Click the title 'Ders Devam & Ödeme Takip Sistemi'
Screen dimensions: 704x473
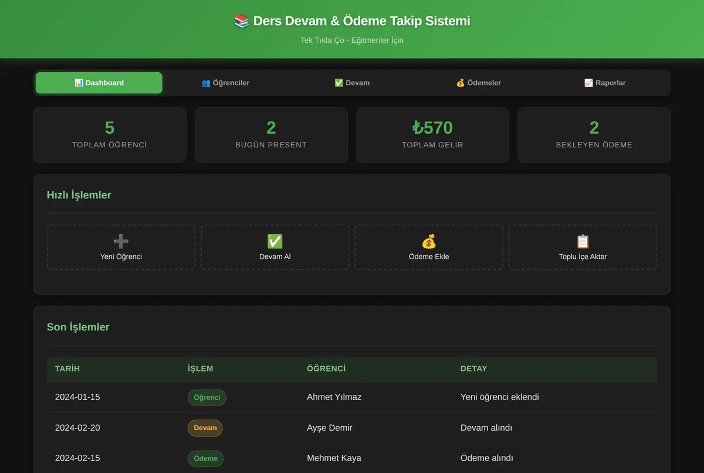pyautogui.click(x=362, y=21)
